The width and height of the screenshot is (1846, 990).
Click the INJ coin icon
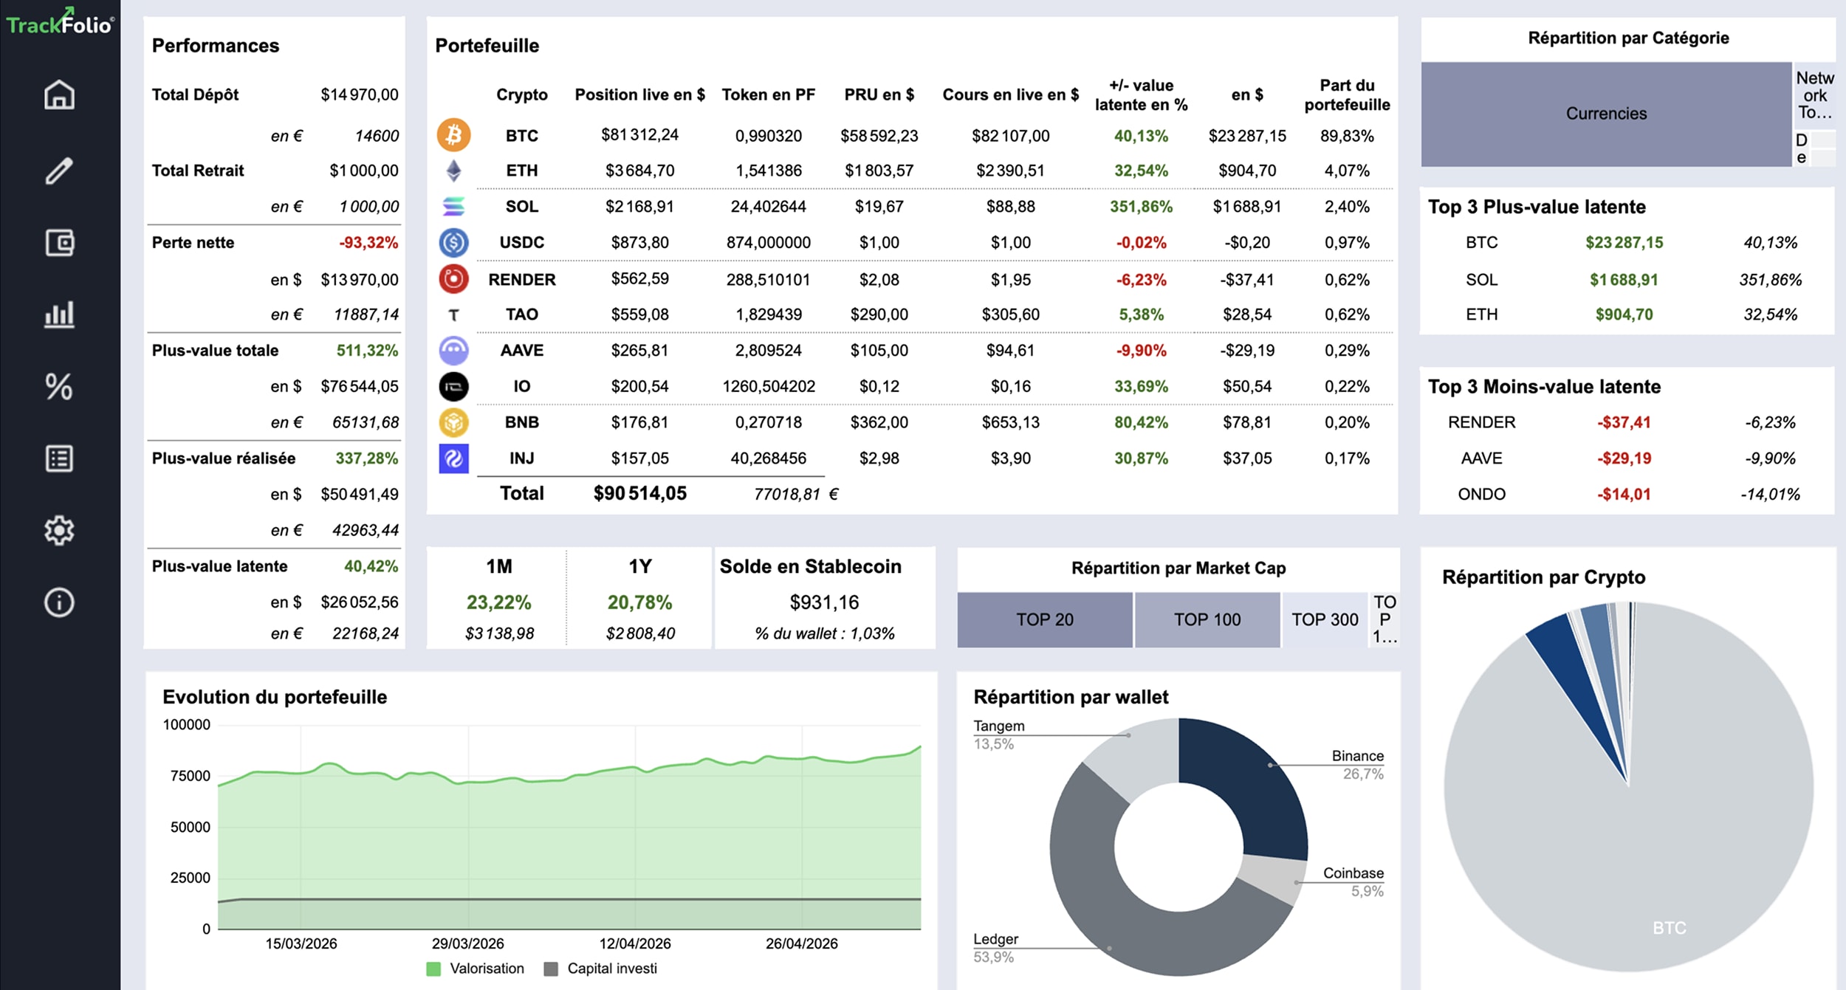[x=453, y=458]
